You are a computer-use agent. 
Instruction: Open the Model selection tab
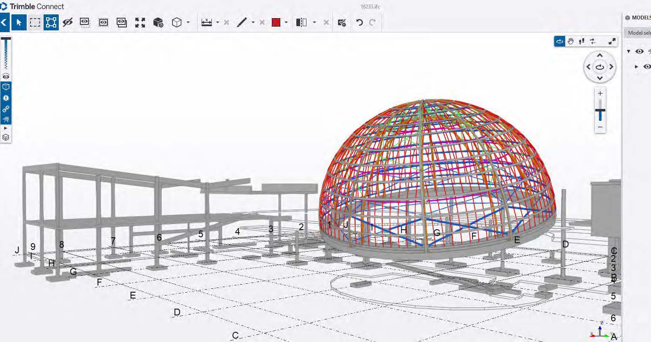[x=638, y=33]
